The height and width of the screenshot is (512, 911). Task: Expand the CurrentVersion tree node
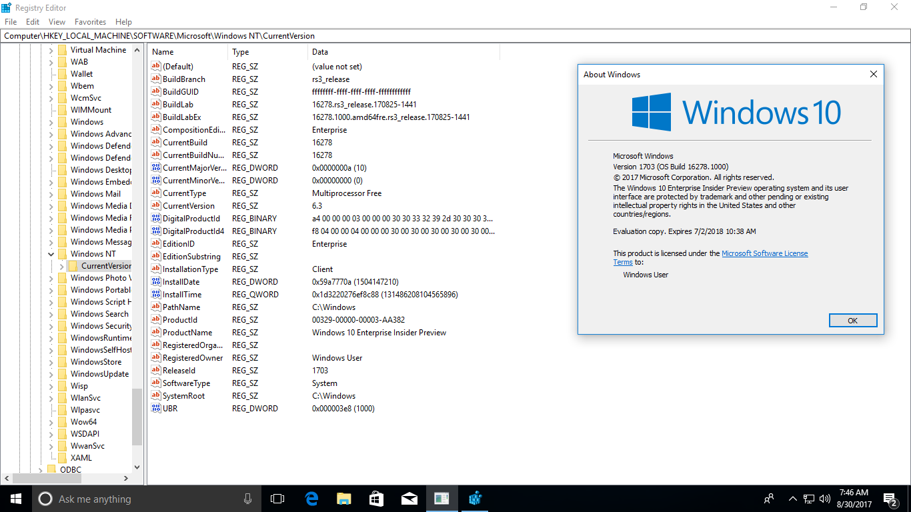pyautogui.click(x=61, y=265)
